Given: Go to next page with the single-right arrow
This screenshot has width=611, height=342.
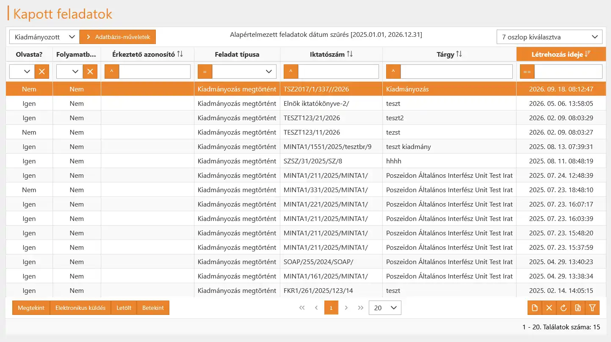Looking at the screenshot, I should pyautogui.click(x=346, y=308).
